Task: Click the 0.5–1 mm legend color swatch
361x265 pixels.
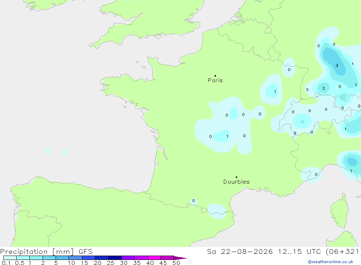Action: click(23, 258)
